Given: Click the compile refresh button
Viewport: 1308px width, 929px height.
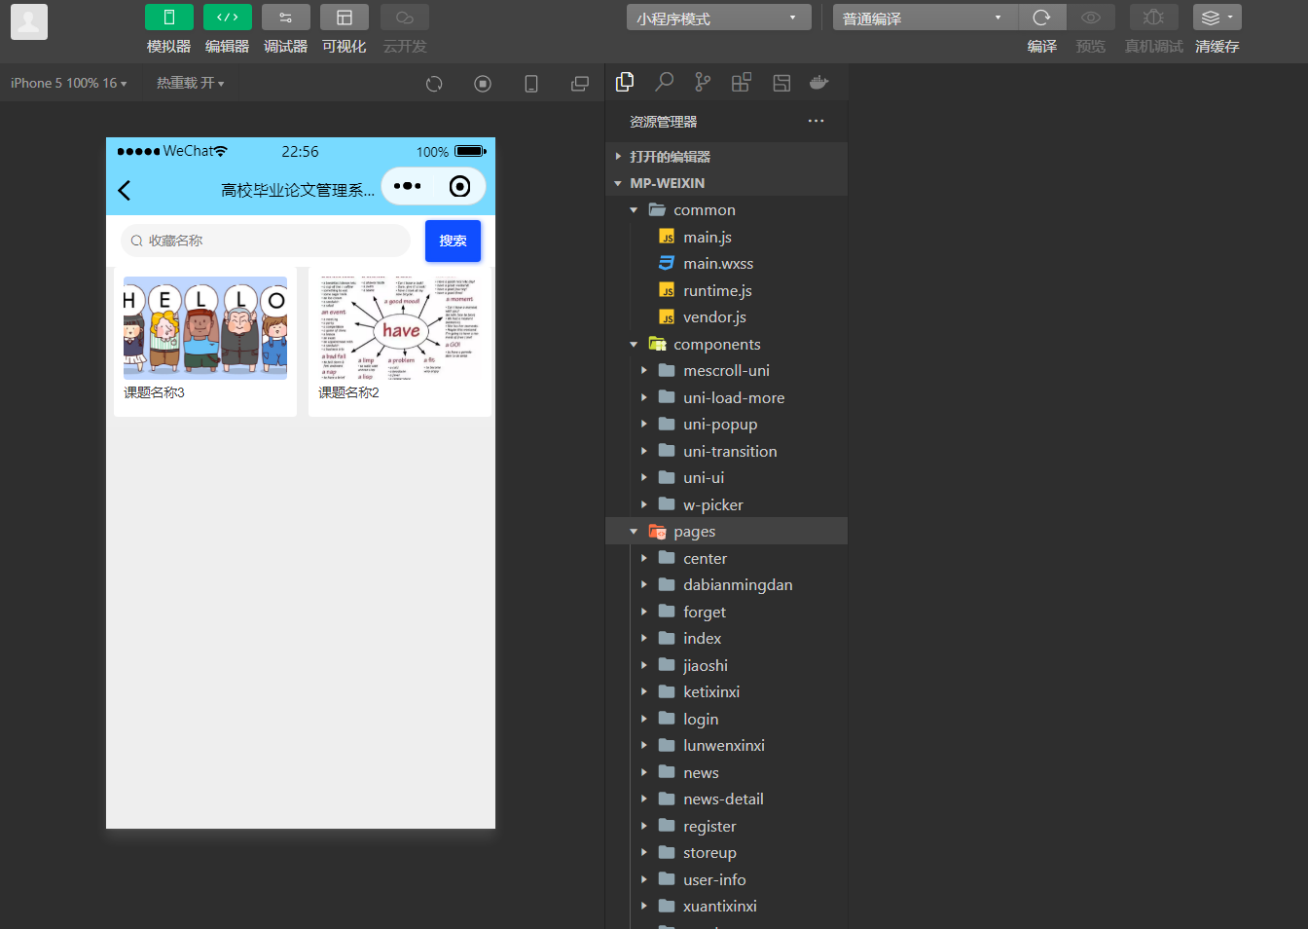Looking at the screenshot, I should coord(1042,18).
